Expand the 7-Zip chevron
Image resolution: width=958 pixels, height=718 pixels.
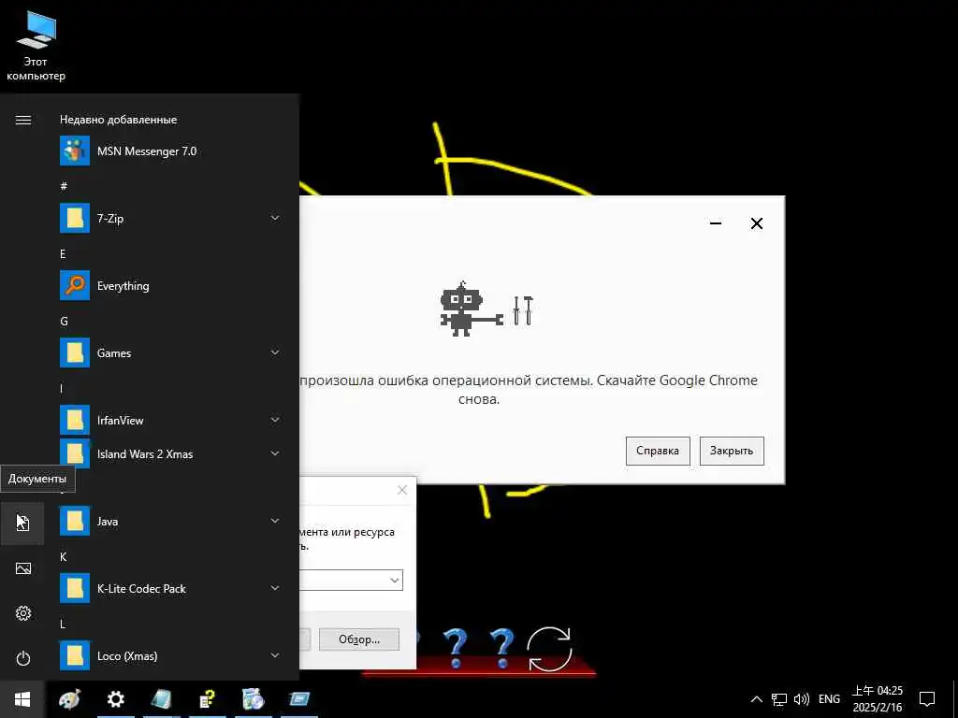tap(276, 218)
